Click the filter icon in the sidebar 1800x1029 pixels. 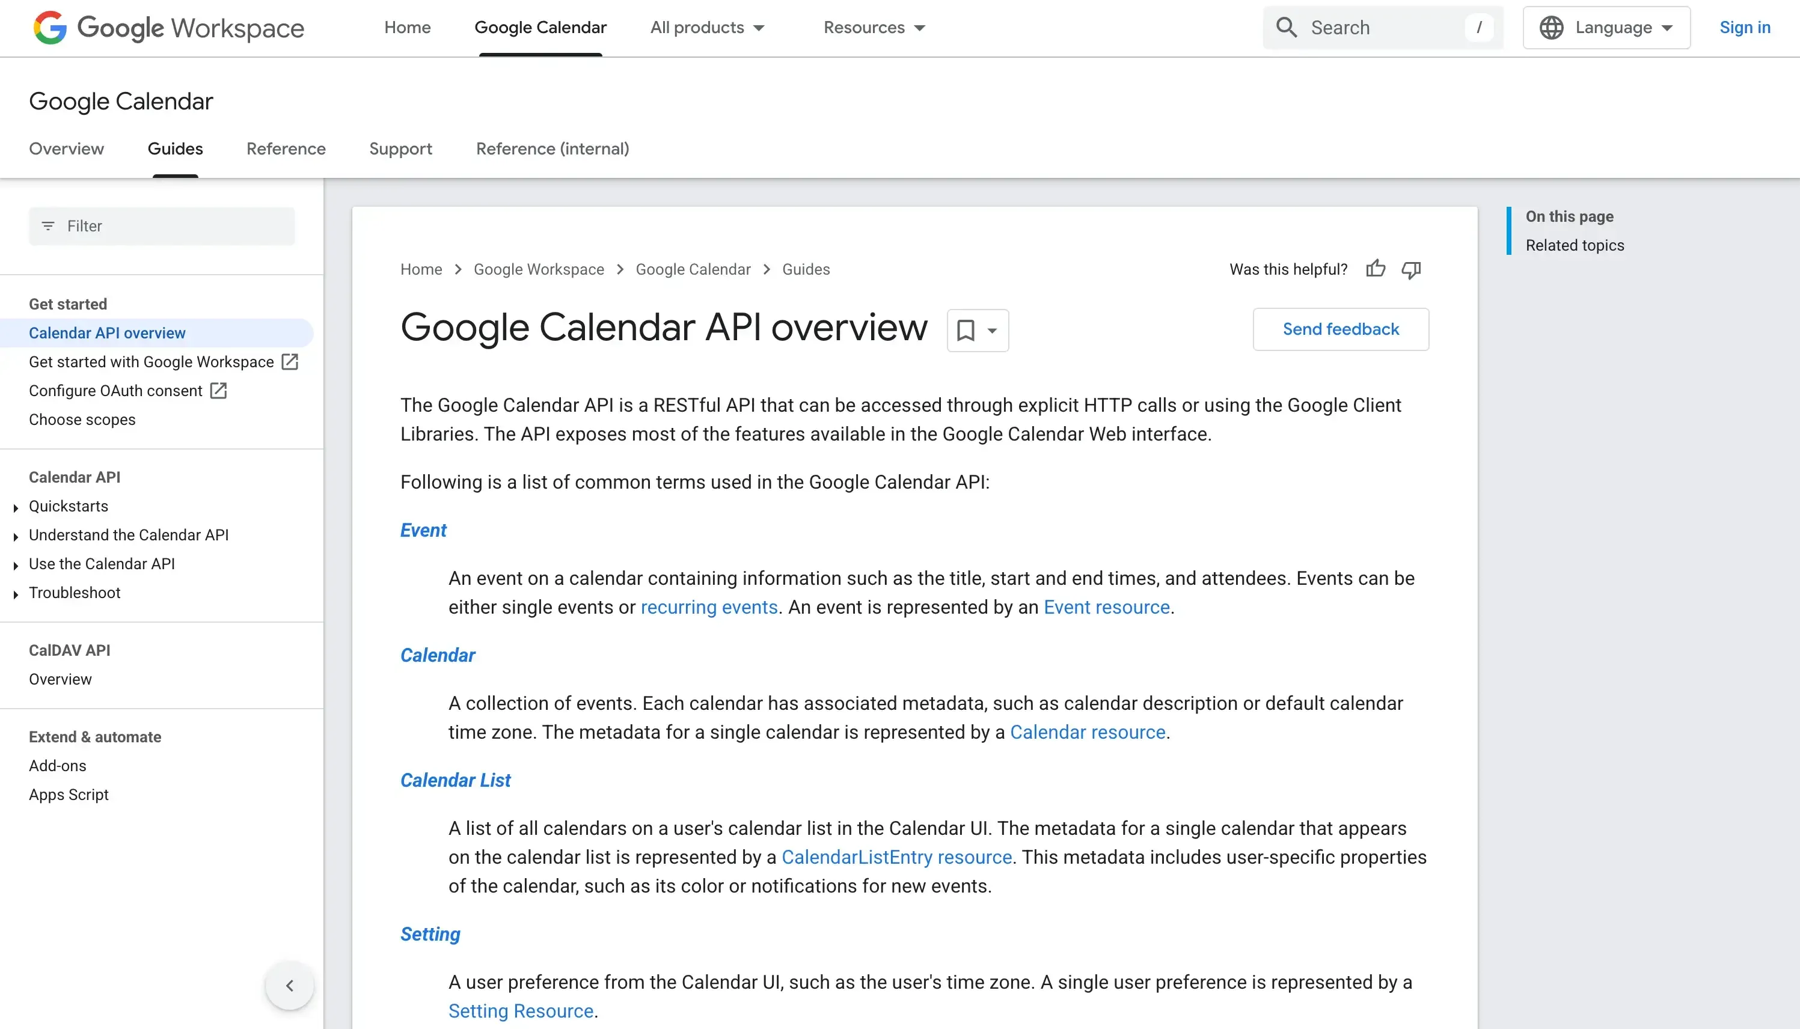[x=48, y=226]
